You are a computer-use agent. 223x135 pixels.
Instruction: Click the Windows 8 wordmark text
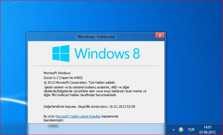[x=107, y=53]
